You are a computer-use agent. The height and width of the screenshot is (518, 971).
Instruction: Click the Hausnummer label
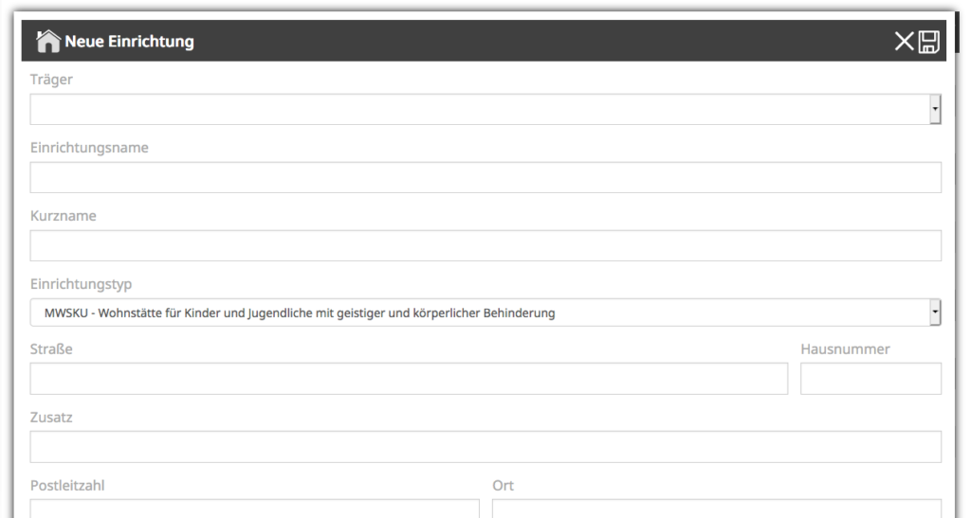coord(845,349)
